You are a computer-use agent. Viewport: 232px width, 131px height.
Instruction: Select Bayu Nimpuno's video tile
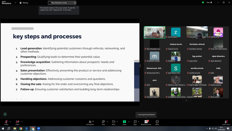tap(155, 32)
